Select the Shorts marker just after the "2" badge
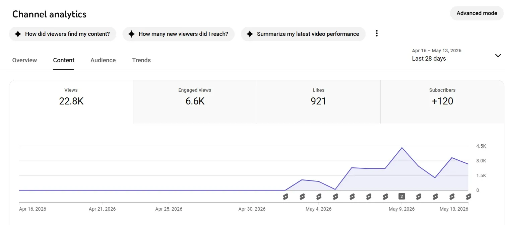The image size is (505, 225). 419,197
